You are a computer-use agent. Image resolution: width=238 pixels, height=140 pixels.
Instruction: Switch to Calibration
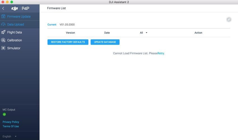(20, 40)
